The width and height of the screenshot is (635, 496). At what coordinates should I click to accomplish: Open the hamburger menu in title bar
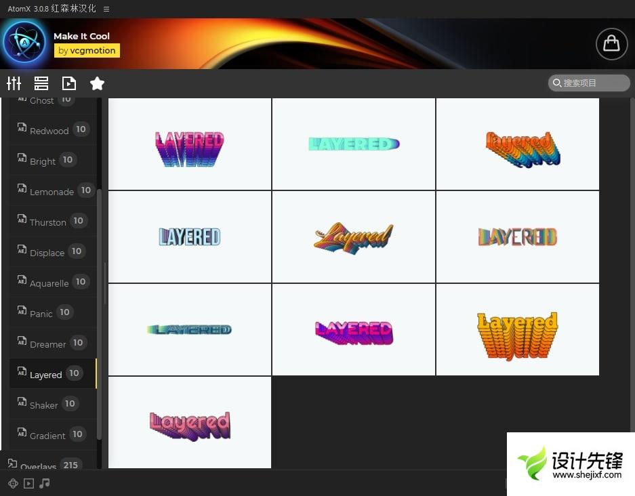coord(106,9)
